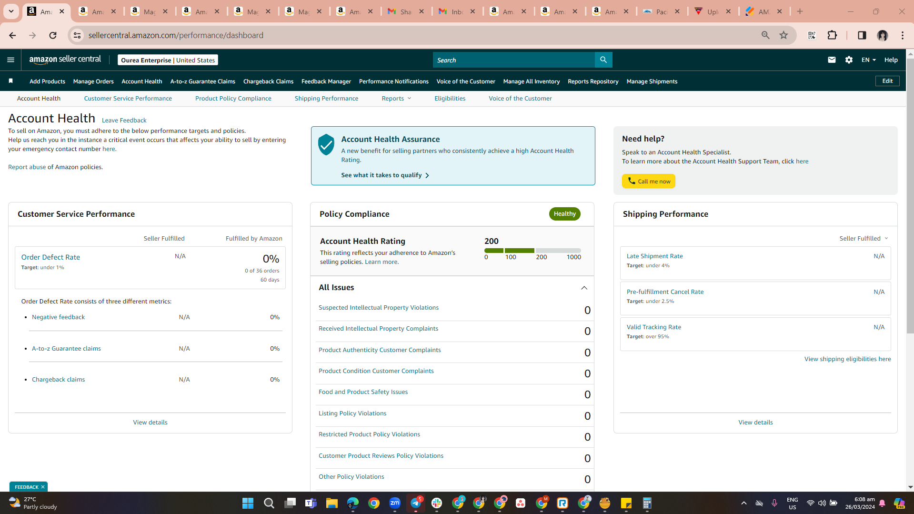Open the messages envelope icon

pyautogui.click(x=832, y=60)
